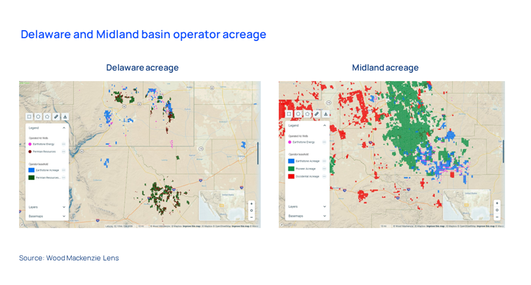531x285 pixels.
Task: Choose polygon selection tool on Midland map
Action: tap(307, 114)
